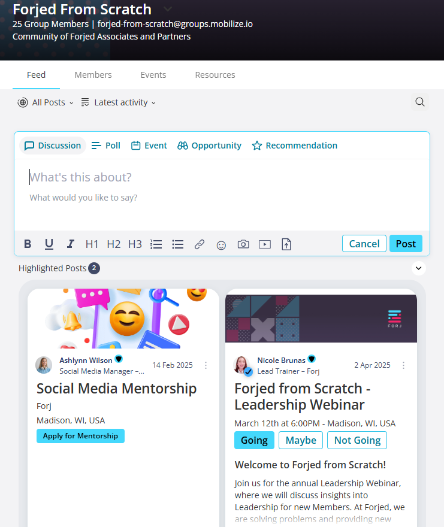Viewport: 444px width, 527px height.
Task: Set heading level H3
Action: point(135,244)
